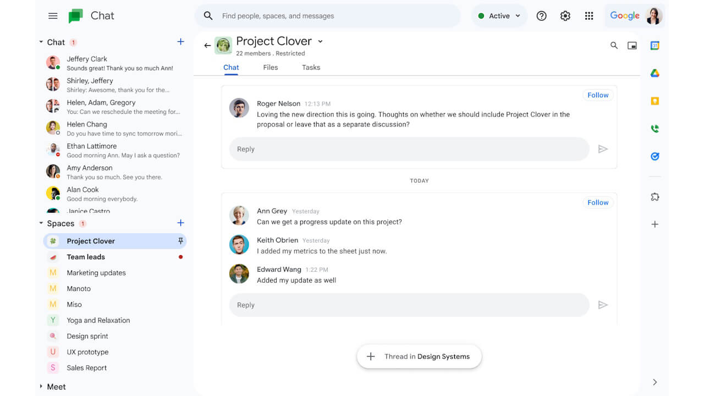Open the Project Clover space name dropdown

coord(321,41)
